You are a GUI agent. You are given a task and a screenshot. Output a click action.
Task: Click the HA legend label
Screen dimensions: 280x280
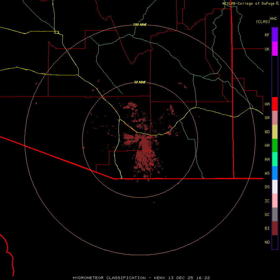(267, 104)
